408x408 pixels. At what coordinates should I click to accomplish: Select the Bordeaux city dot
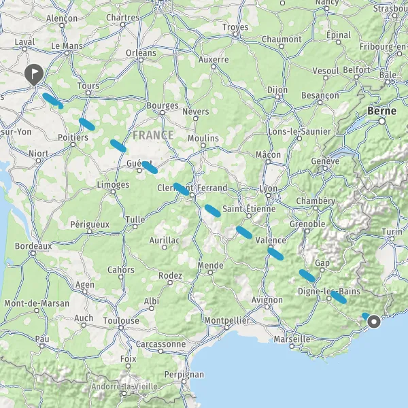pyautogui.click(x=33, y=253)
